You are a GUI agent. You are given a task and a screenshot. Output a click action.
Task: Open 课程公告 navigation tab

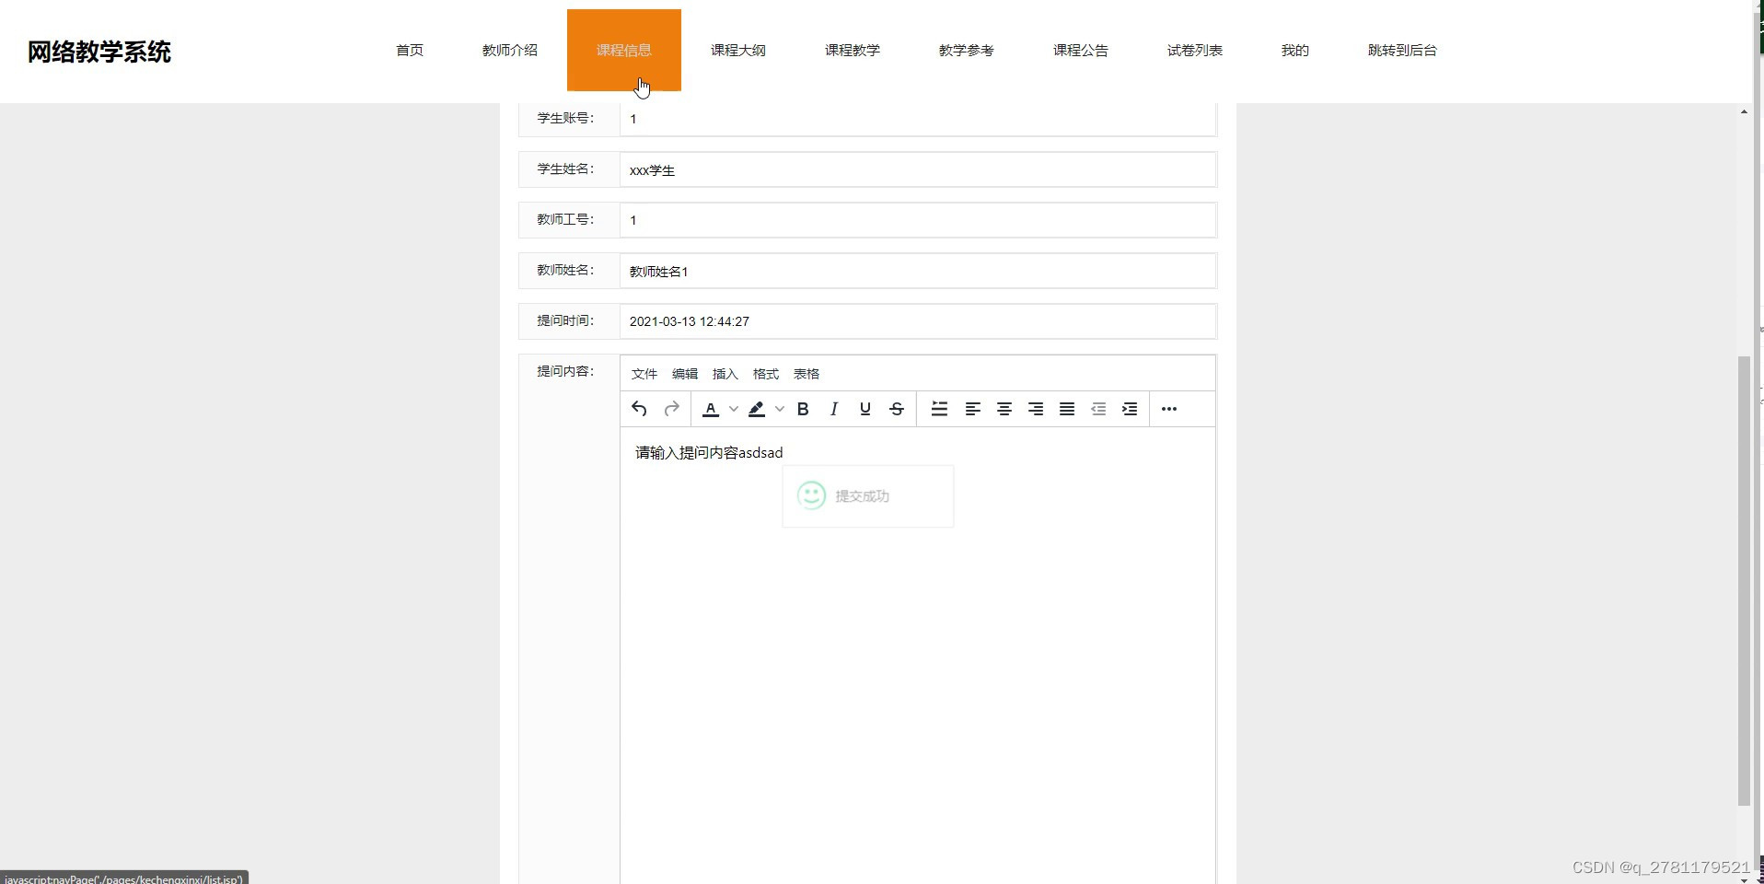coord(1081,51)
